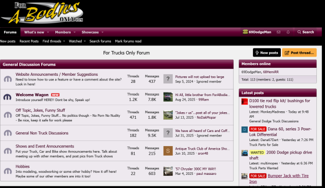Open the alerts bell icon
325x188 pixels.
[x=288, y=32]
